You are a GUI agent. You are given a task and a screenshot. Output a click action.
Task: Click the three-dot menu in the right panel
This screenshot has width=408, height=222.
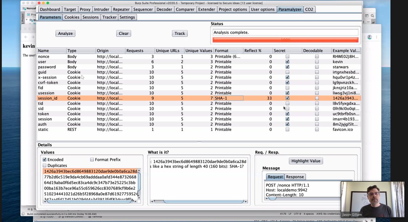click(376, 37)
